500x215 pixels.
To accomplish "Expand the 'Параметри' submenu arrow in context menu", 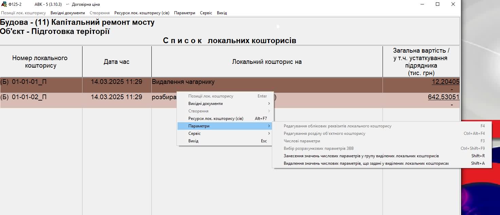I will point(269,126).
